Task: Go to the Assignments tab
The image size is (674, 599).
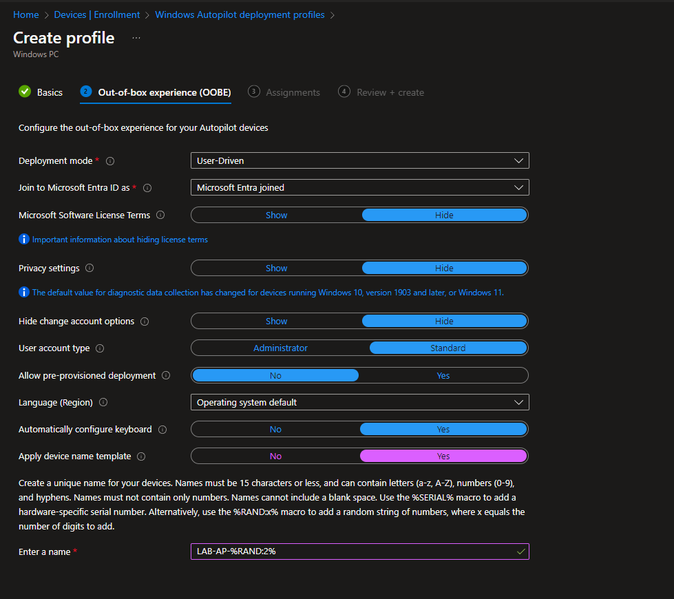Action: pyautogui.click(x=284, y=92)
